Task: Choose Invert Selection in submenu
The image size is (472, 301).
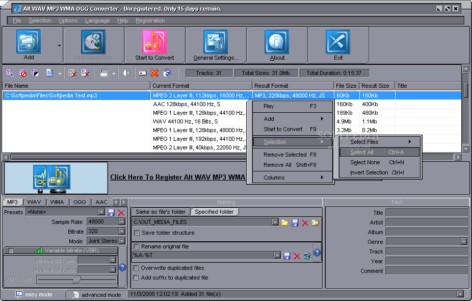Action: [x=379, y=172]
